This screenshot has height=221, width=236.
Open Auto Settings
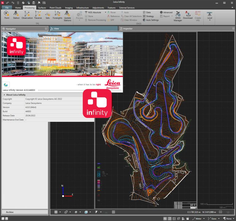coord(151,20)
